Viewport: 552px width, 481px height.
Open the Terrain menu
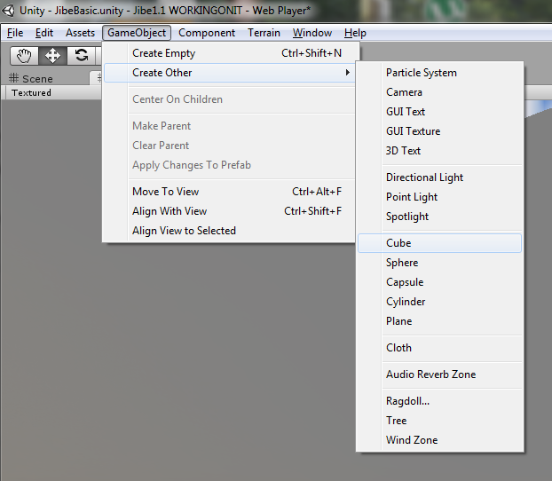(264, 33)
